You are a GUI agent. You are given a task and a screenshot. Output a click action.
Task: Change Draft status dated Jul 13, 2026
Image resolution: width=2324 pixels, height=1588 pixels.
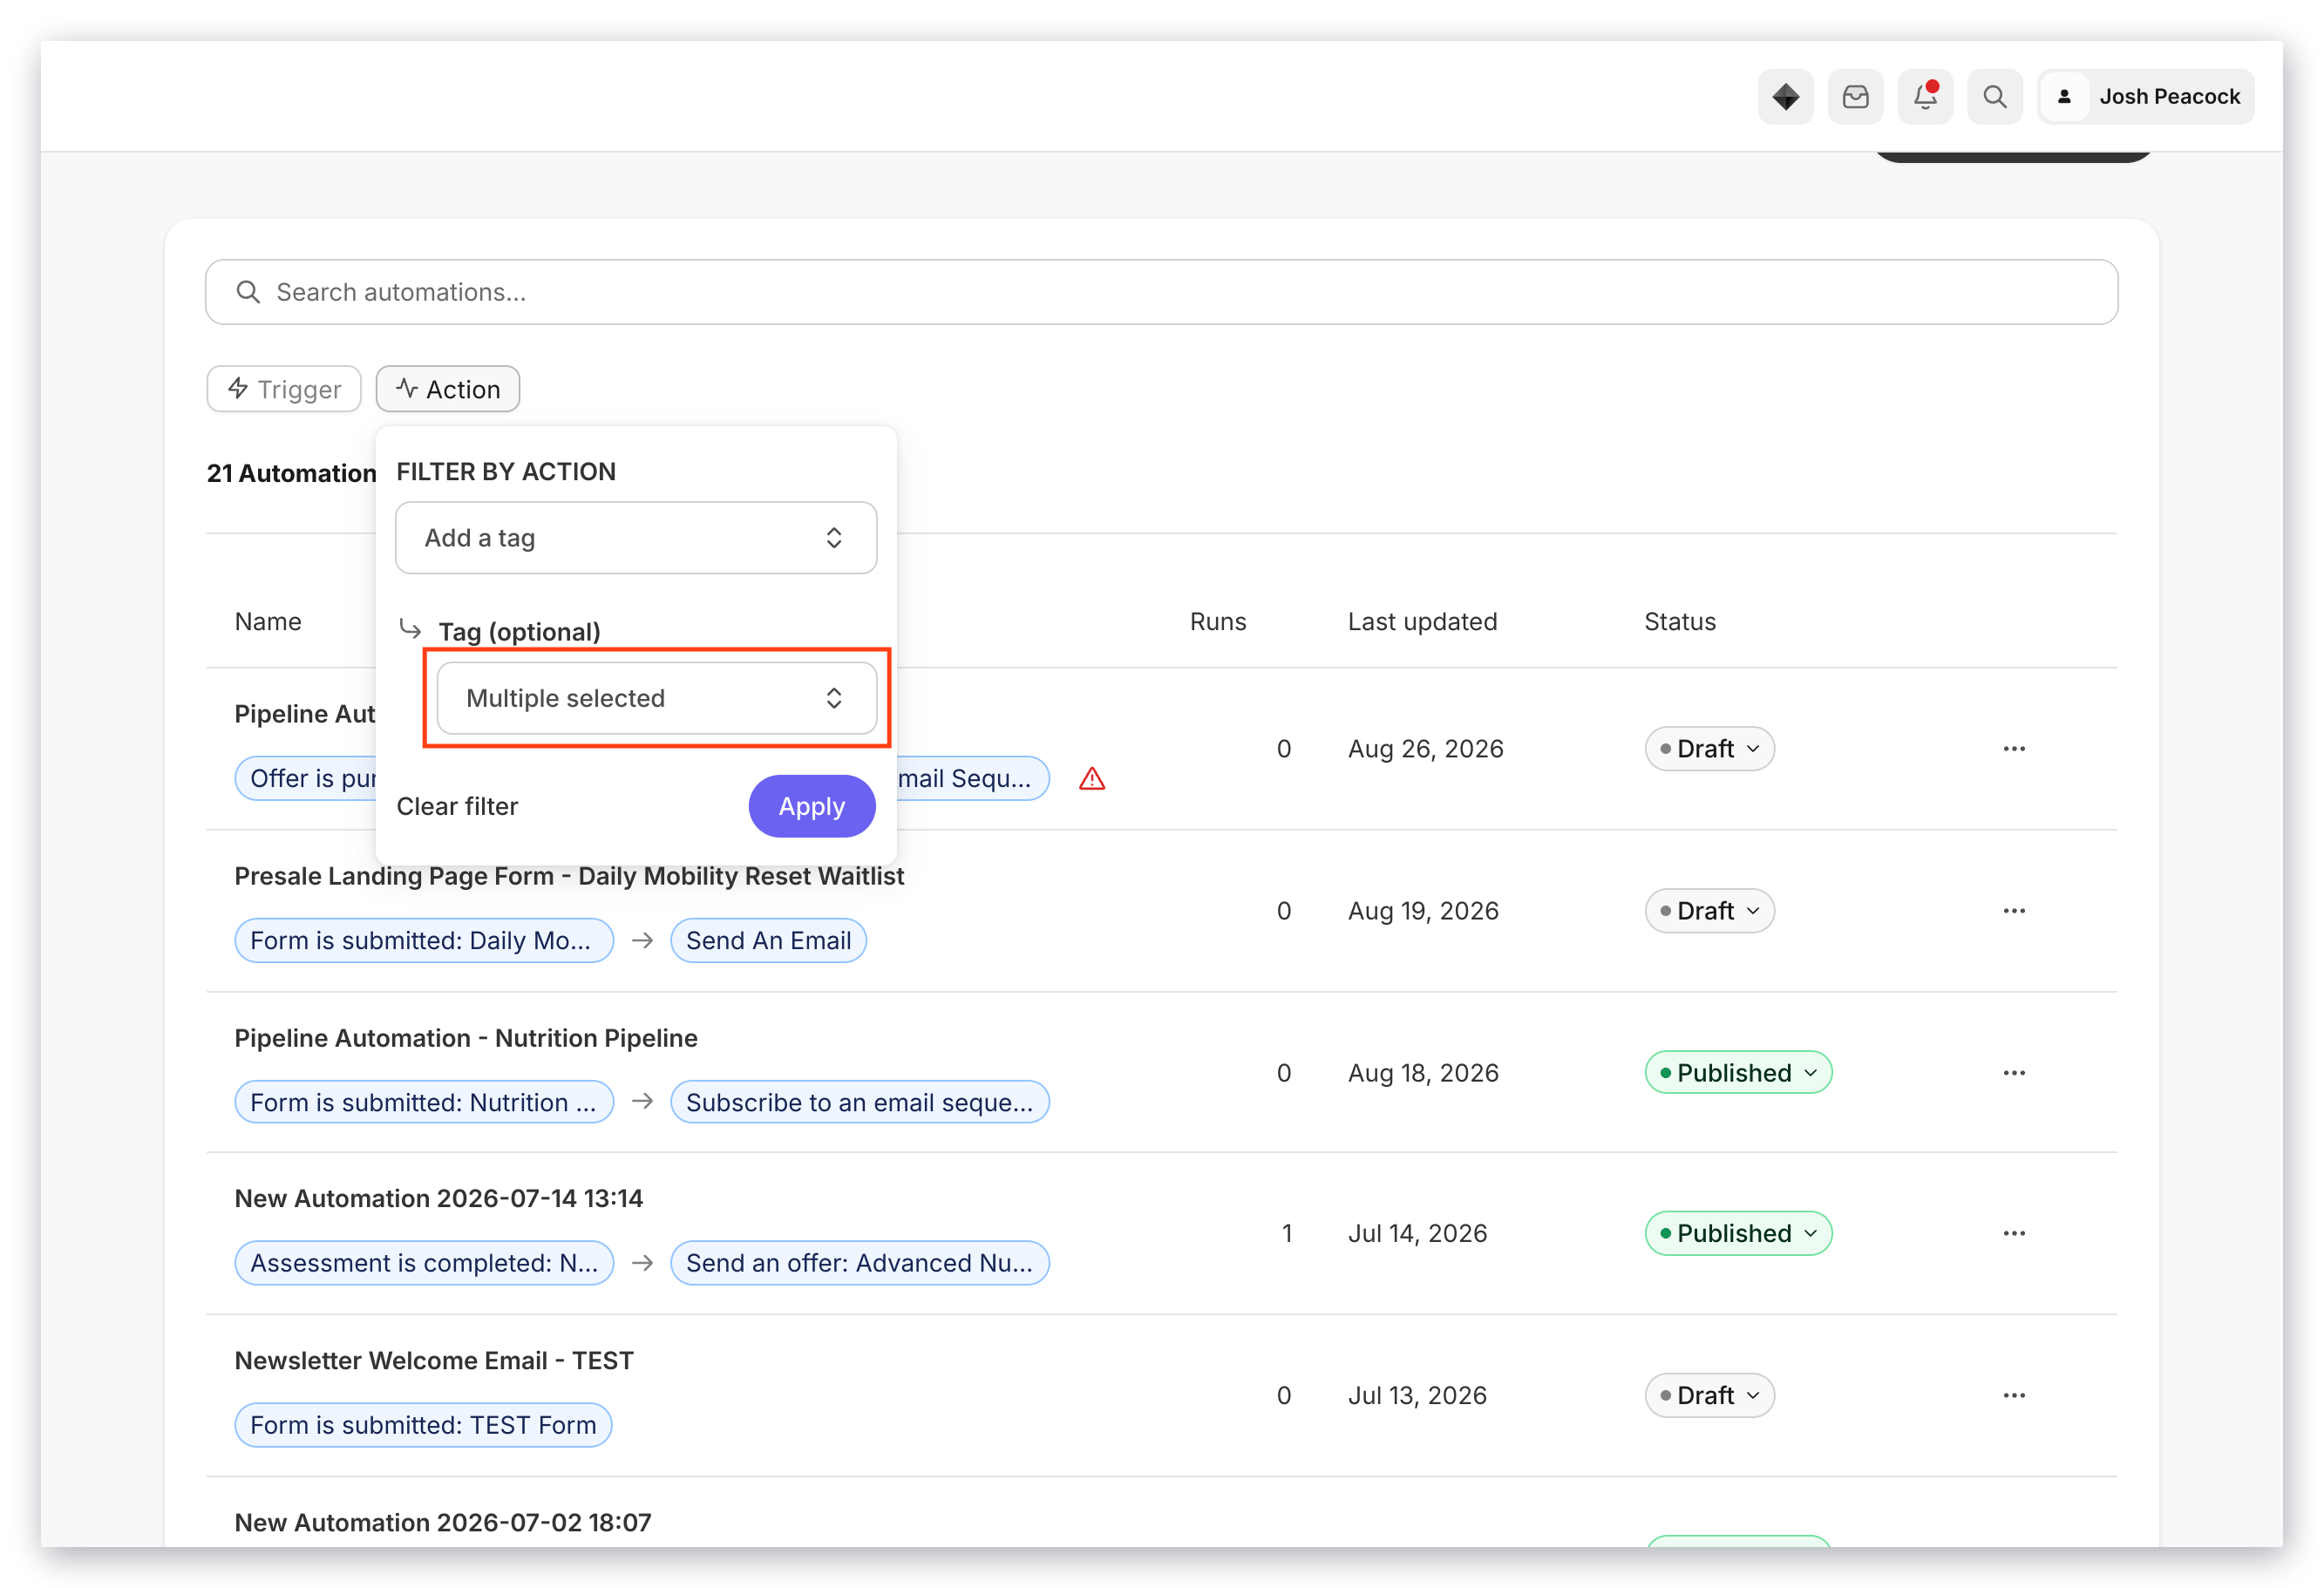click(1709, 1395)
